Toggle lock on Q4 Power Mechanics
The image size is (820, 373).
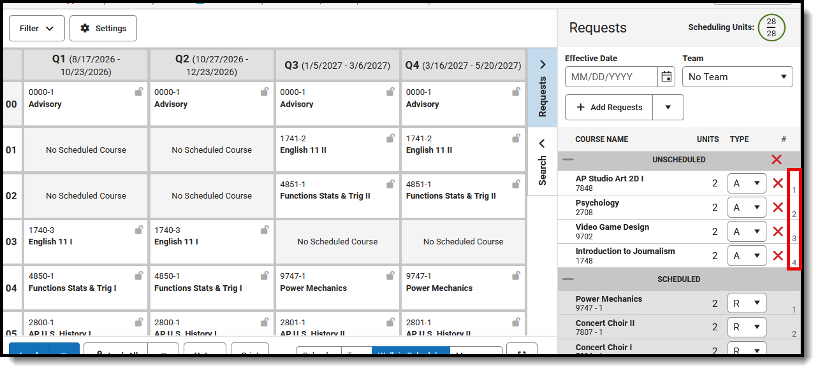click(x=516, y=276)
